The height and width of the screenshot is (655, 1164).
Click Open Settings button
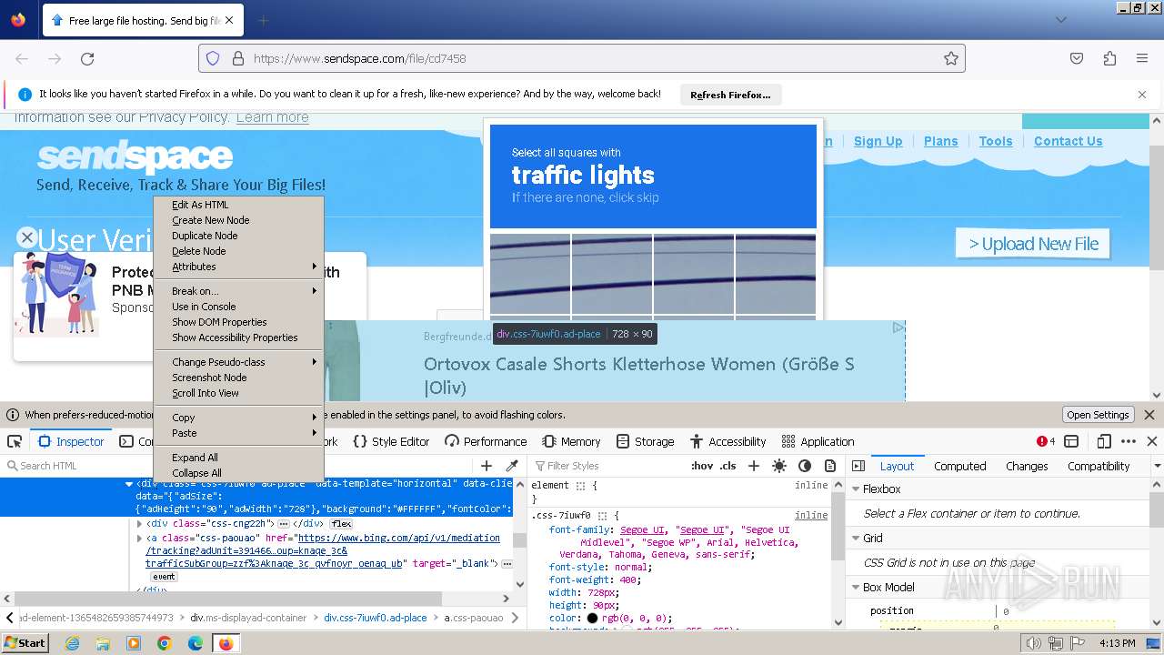[1098, 415]
